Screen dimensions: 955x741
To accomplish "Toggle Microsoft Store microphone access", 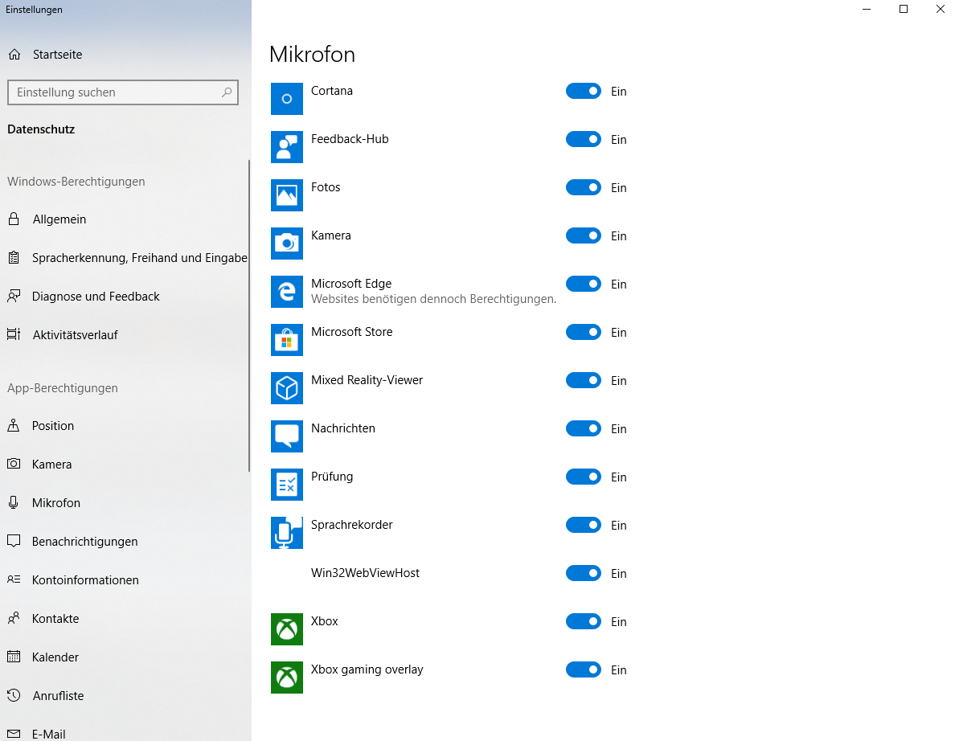I will (x=584, y=332).
